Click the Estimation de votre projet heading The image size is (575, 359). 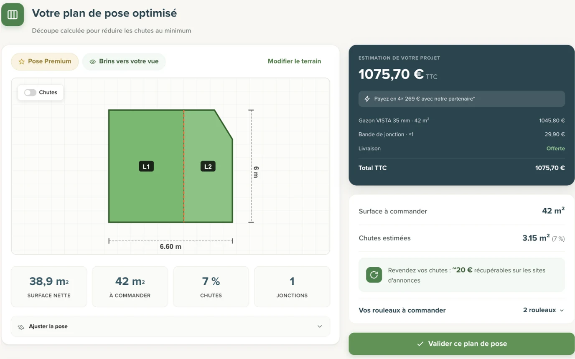(x=399, y=58)
